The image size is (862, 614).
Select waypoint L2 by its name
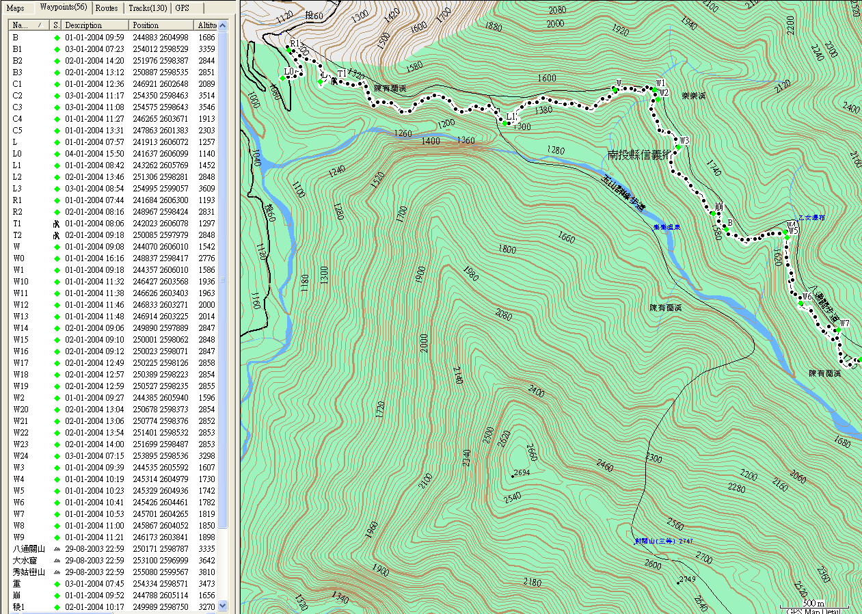17,177
